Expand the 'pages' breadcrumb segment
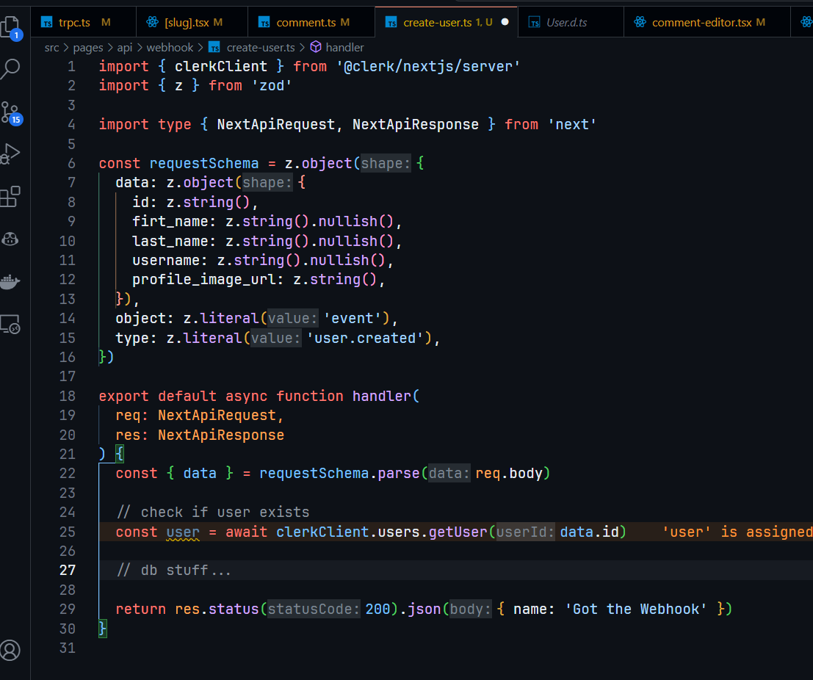813x680 pixels. click(x=88, y=47)
